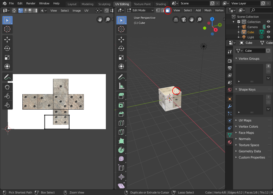Toggle visibility of the Light object
The width and height of the screenshot is (273, 195).
268,37
